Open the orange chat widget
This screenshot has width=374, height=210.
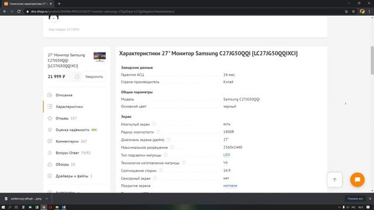[x=357, y=180]
